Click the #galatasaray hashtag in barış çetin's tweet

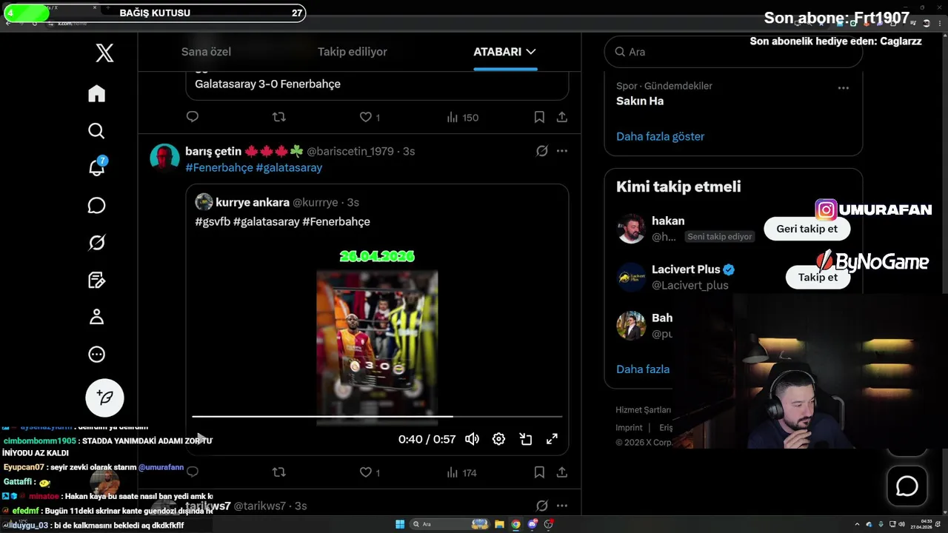pos(289,168)
